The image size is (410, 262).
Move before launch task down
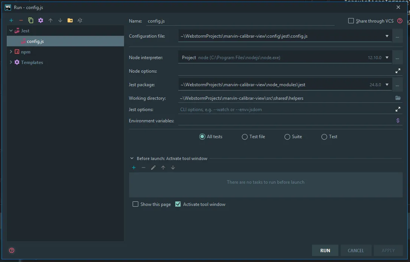tap(173, 168)
